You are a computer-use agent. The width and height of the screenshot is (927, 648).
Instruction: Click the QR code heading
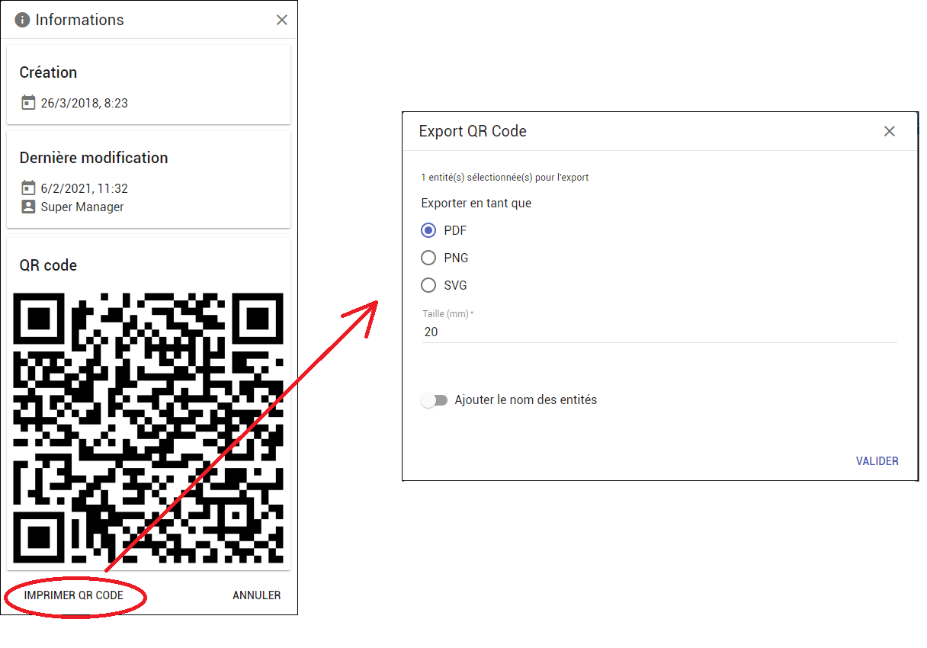(x=48, y=265)
